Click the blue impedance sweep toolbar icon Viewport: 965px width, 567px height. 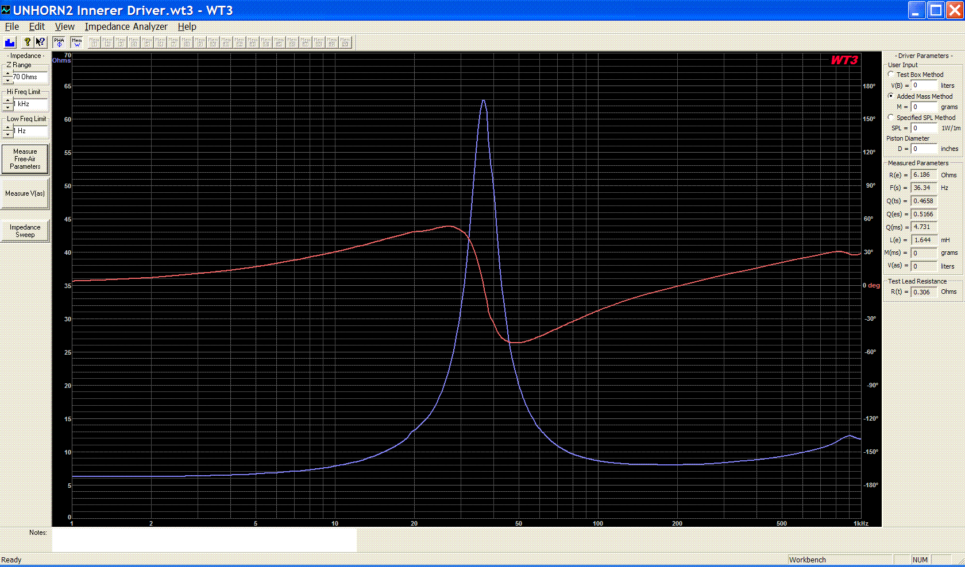10,42
